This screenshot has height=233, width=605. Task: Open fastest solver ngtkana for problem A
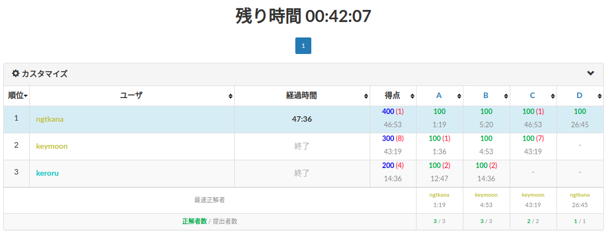(x=440, y=195)
